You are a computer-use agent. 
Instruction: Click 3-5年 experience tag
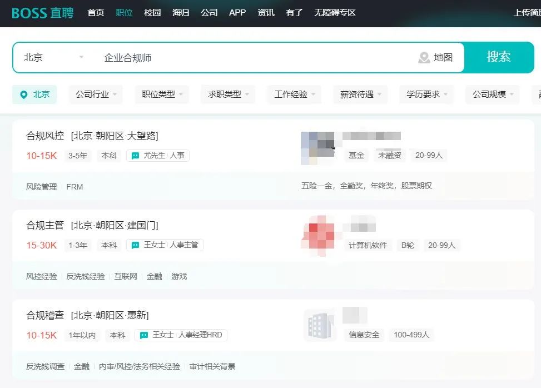coord(78,156)
